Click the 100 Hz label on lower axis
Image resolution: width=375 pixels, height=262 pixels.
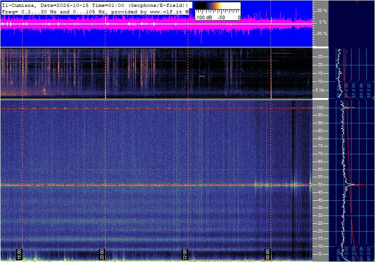(320, 108)
